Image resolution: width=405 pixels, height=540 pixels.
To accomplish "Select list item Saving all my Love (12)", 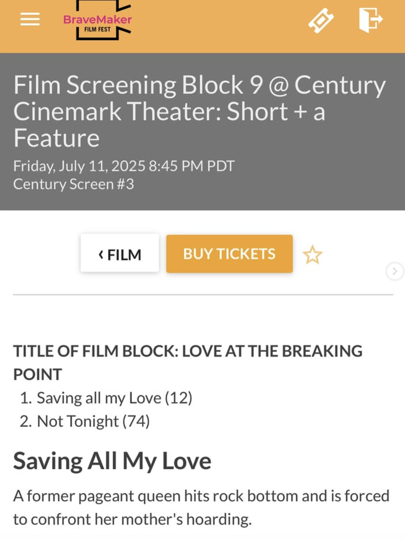I will pos(114,398).
